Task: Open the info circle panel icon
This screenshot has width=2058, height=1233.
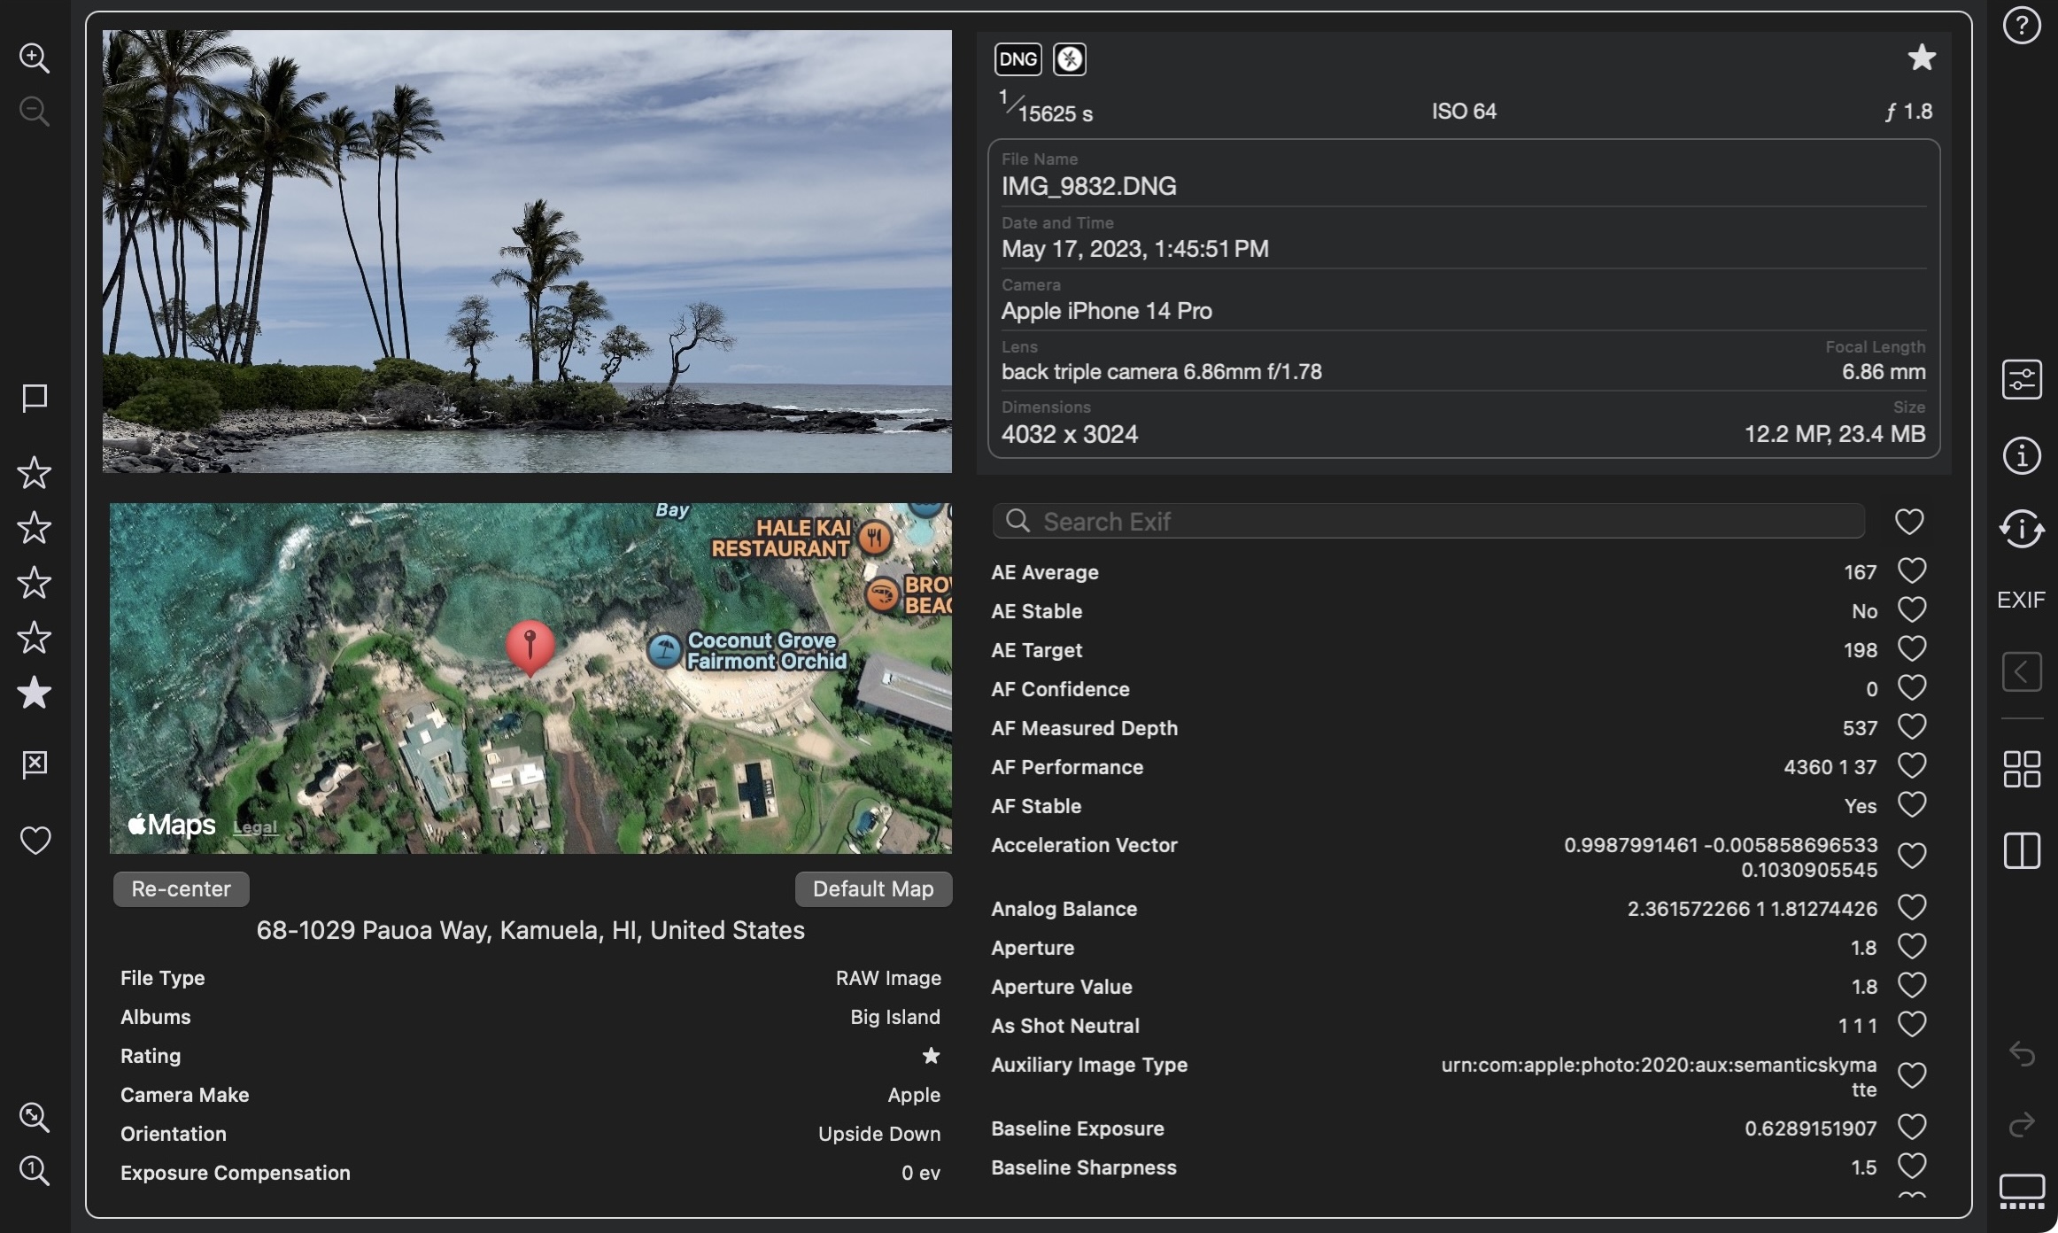Action: 2022,456
